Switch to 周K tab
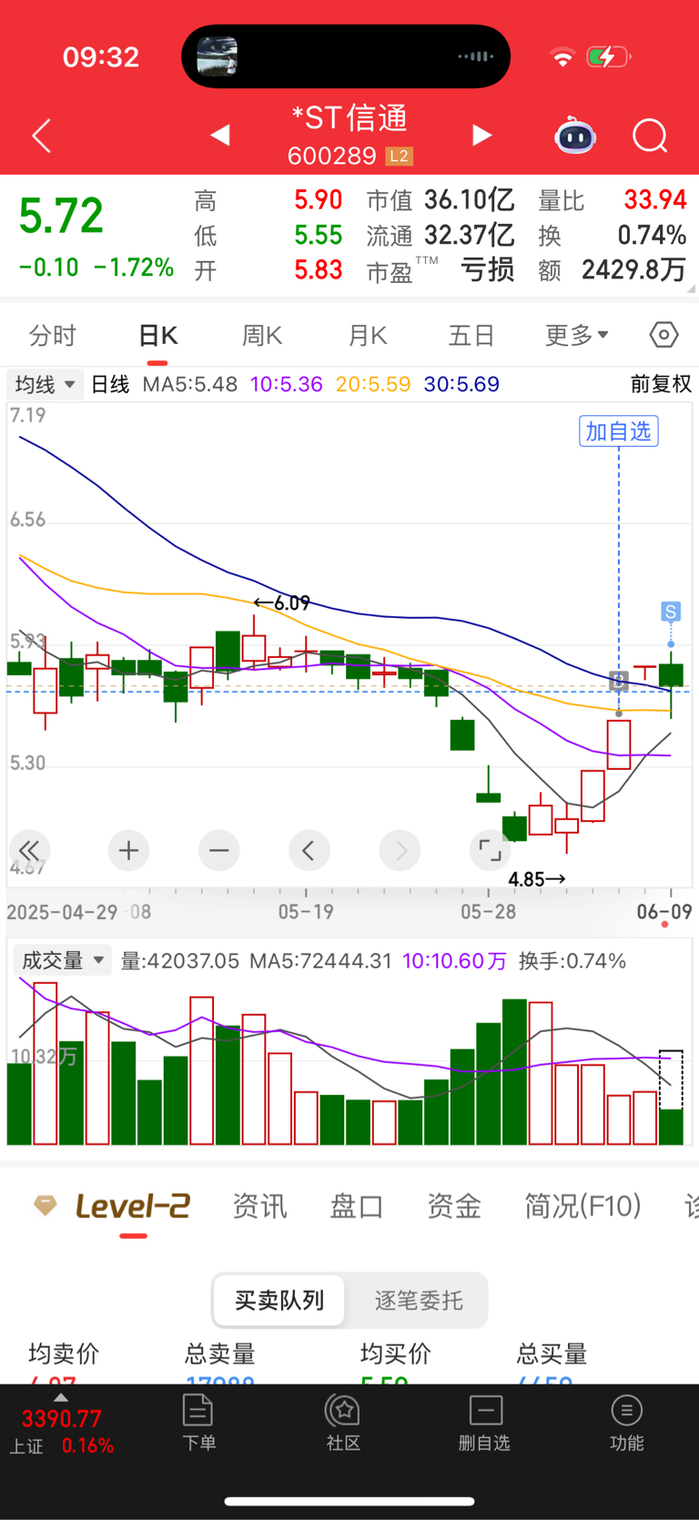 [262, 335]
